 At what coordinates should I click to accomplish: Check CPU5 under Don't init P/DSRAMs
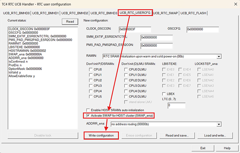pyautogui.click(x=91, y=97)
